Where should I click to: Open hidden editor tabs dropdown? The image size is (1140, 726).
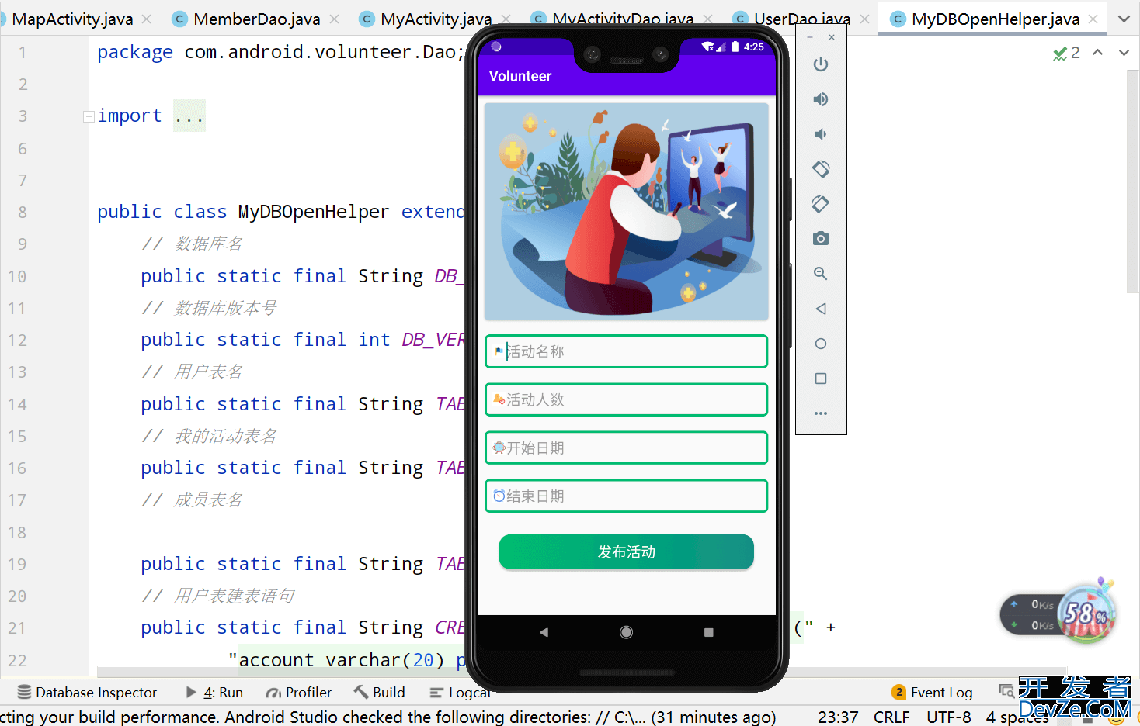click(x=1124, y=19)
